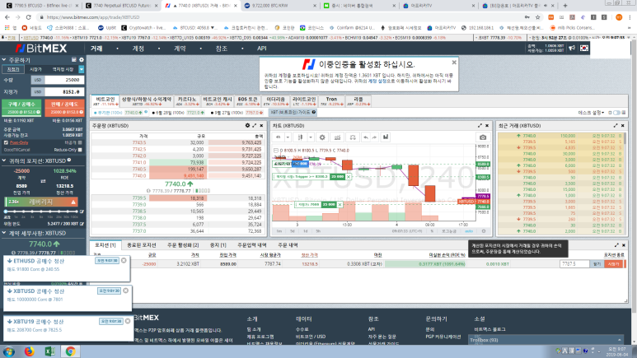Expand recent trades (최근 거래) panel fullscreen
The width and height of the screenshot is (637, 358).
click(616, 126)
